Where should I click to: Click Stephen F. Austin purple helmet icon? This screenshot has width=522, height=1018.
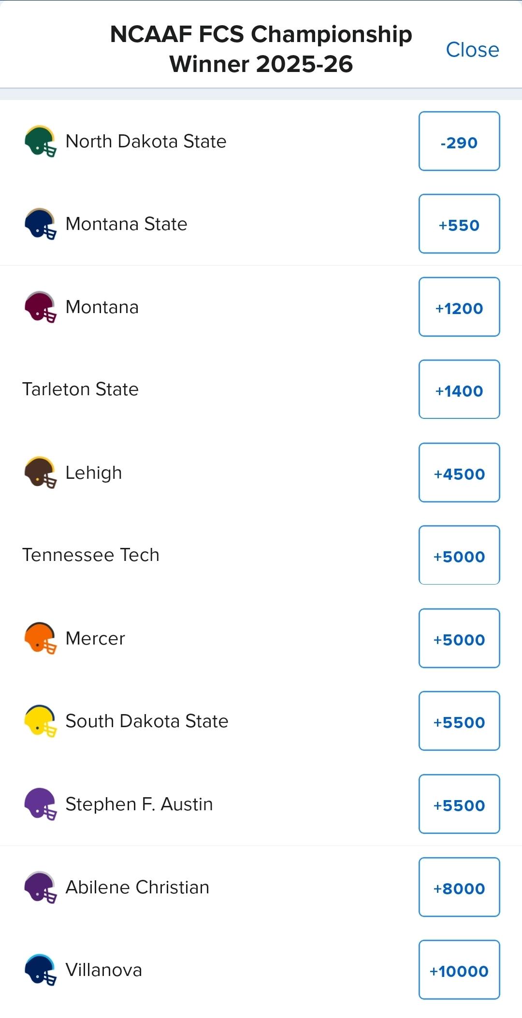tap(40, 804)
